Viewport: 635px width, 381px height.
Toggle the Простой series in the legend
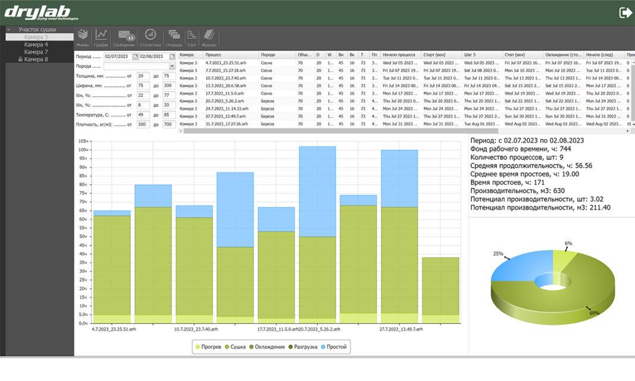pos(335,347)
